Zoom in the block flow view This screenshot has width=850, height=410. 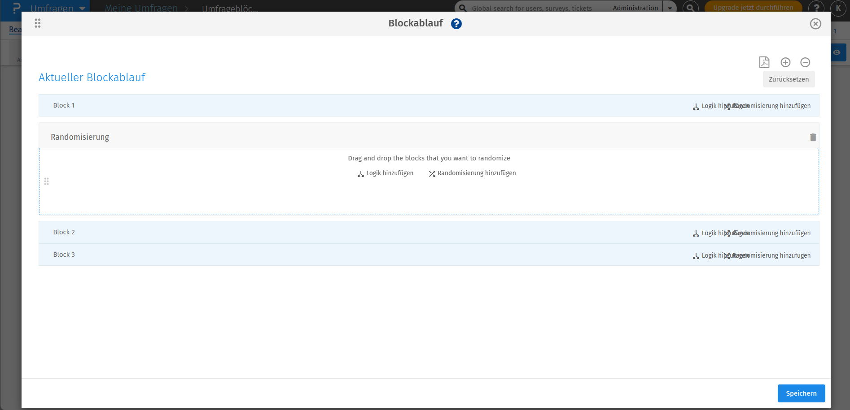coord(785,62)
